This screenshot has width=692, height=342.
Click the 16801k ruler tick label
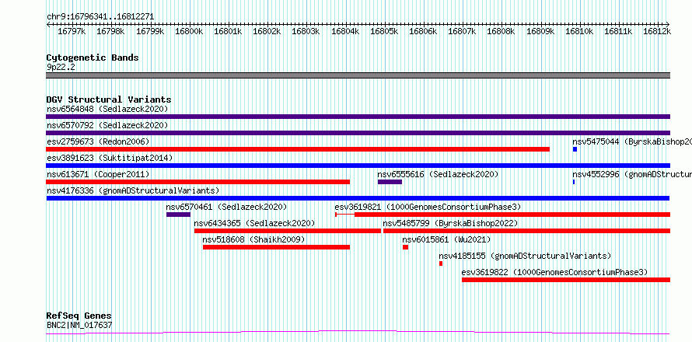pos(228,32)
